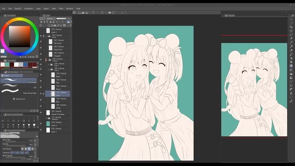Open the Edit menu
Screen dimensions: 295x166
coord(10,9)
